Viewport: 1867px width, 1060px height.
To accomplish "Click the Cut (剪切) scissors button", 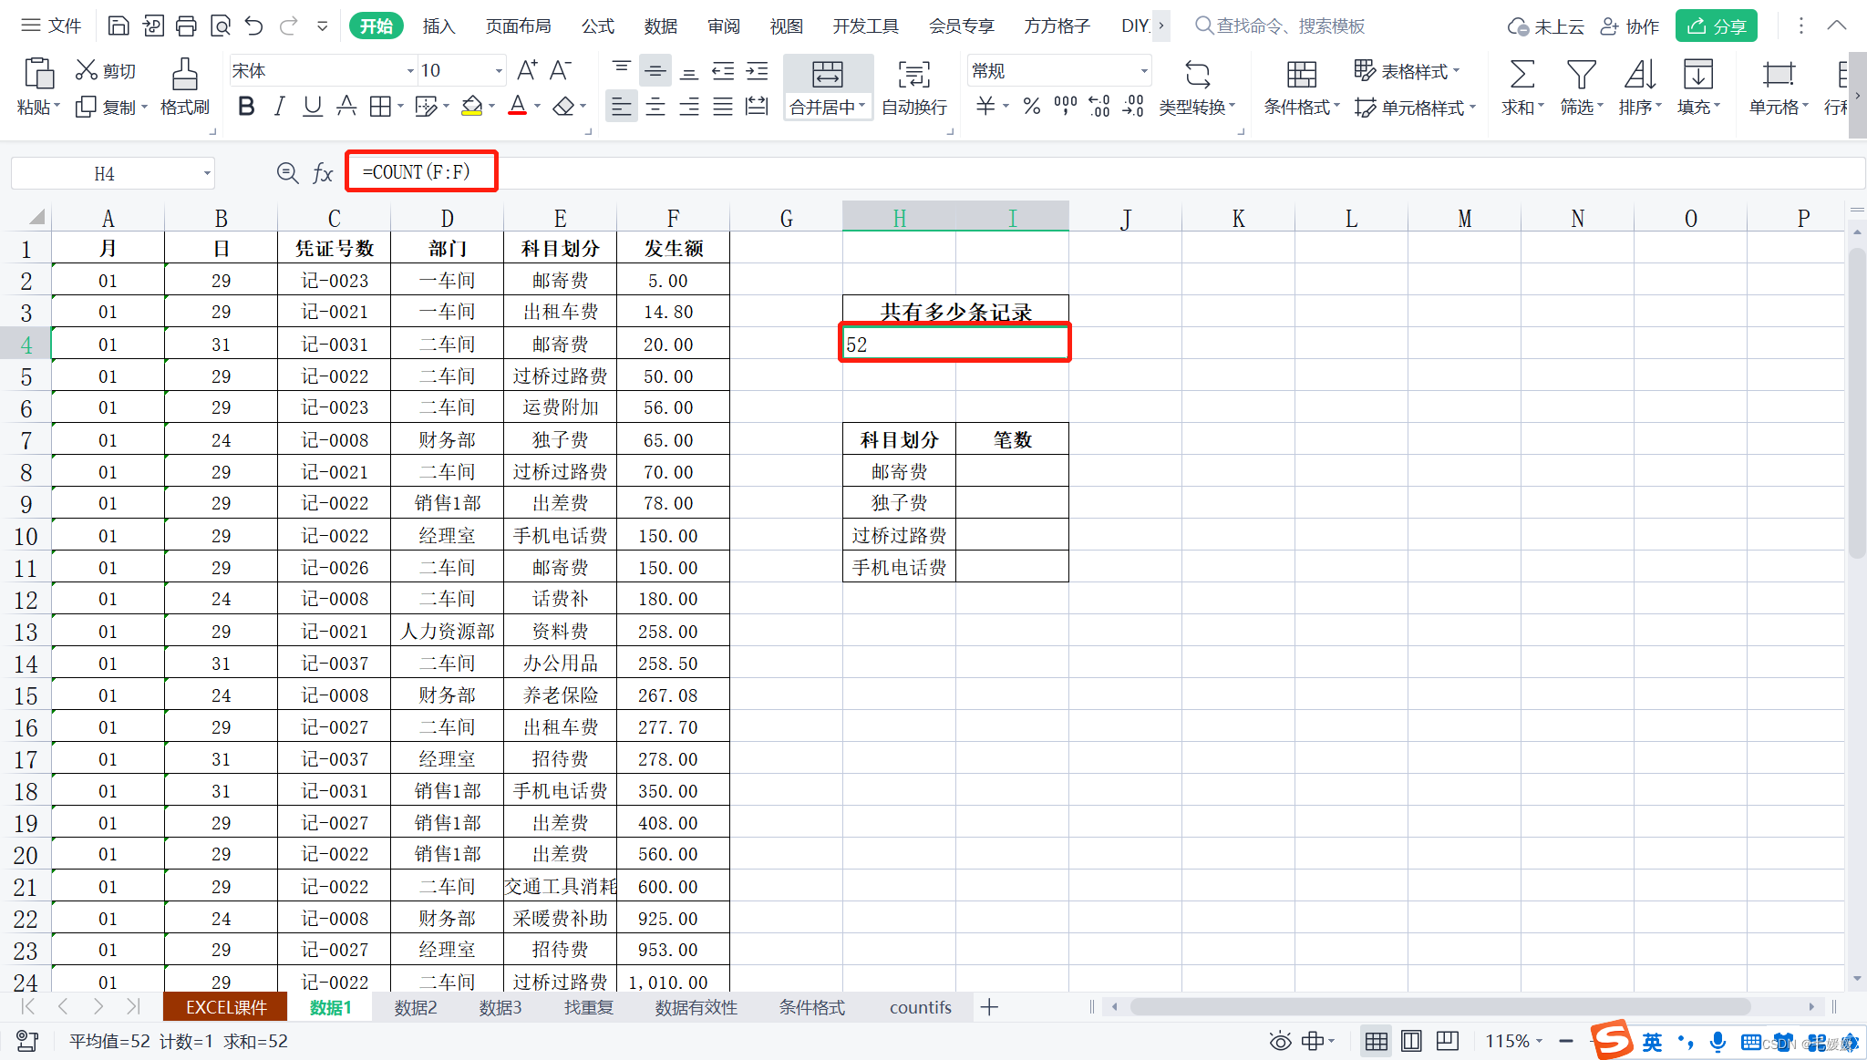I will tap(105, 70).
